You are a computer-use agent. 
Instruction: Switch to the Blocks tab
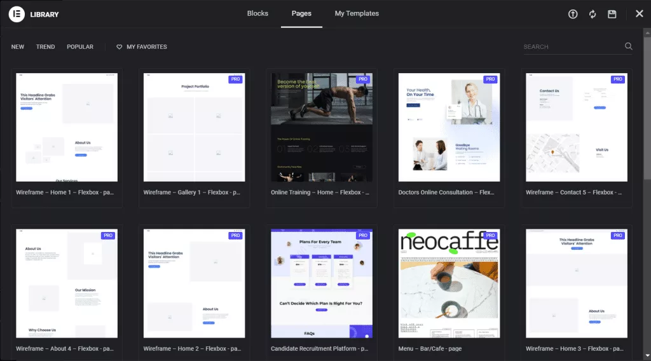coord(257,13)
